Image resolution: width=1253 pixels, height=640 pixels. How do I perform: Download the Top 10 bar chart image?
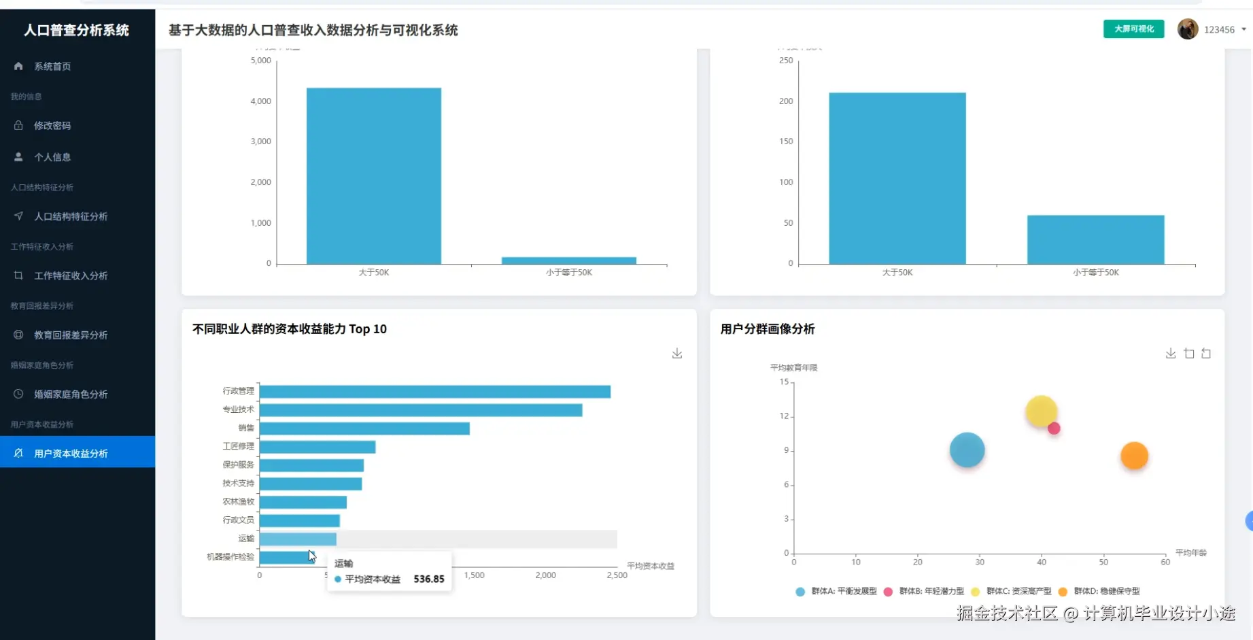click(x=677, y=354)
